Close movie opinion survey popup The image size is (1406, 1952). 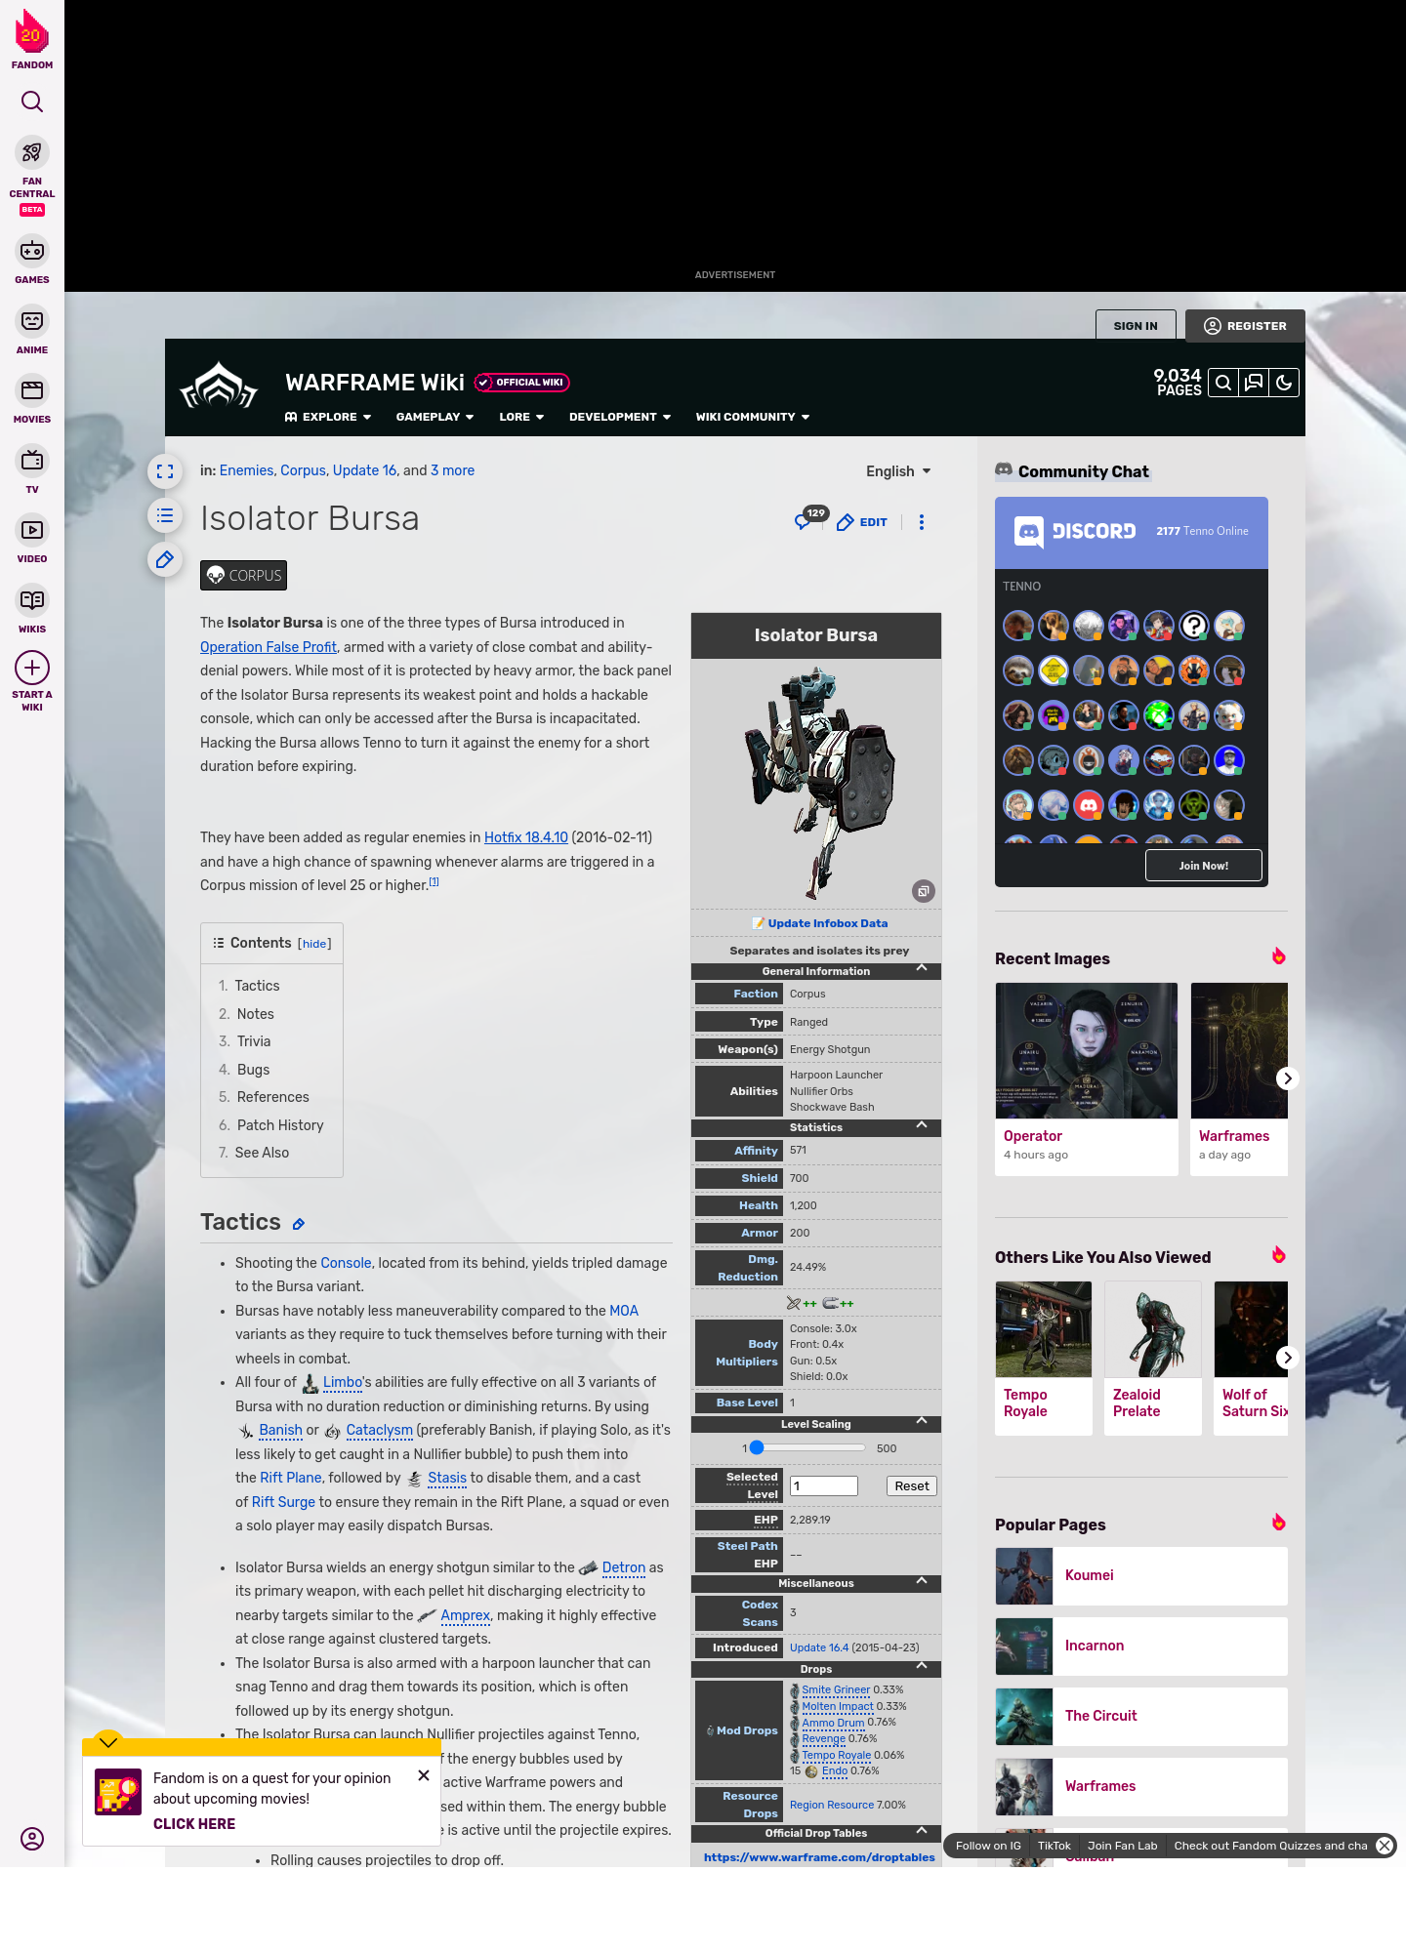(424, 1775)
